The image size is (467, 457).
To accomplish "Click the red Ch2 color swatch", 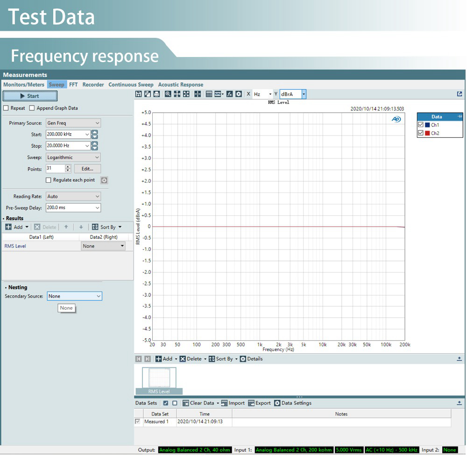I will pyautogui.click(x=427, y=134).
